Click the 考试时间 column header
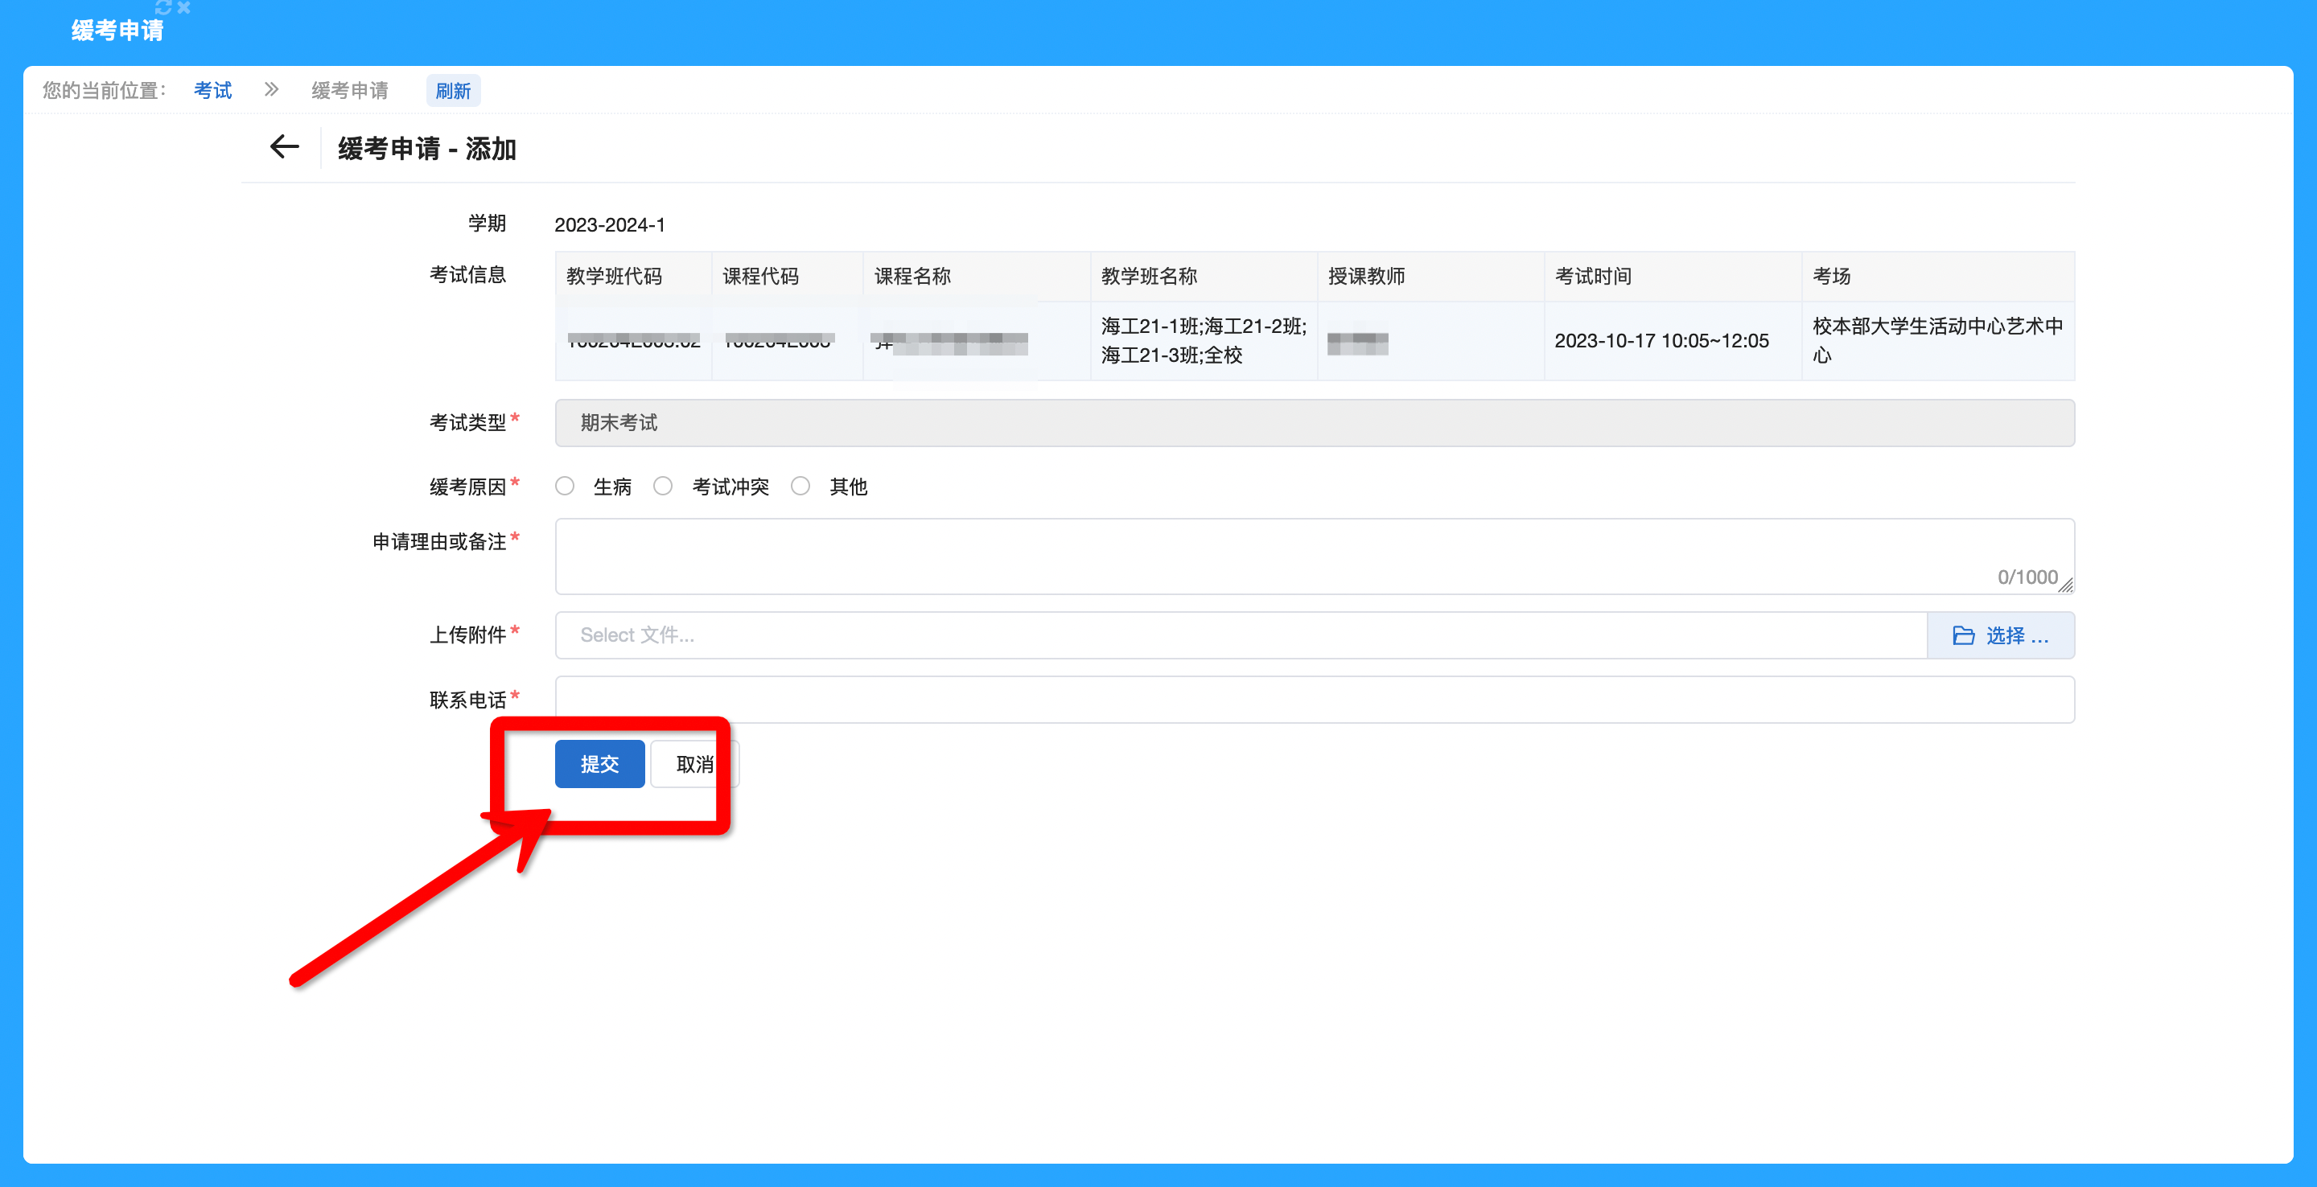 [1592, 276]
